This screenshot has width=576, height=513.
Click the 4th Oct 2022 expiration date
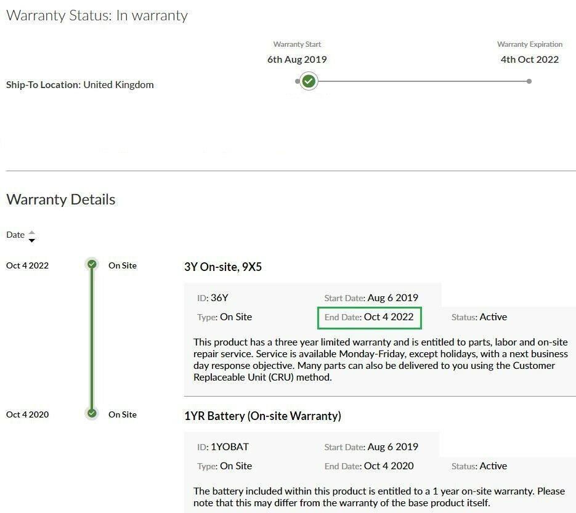(529, 60)
